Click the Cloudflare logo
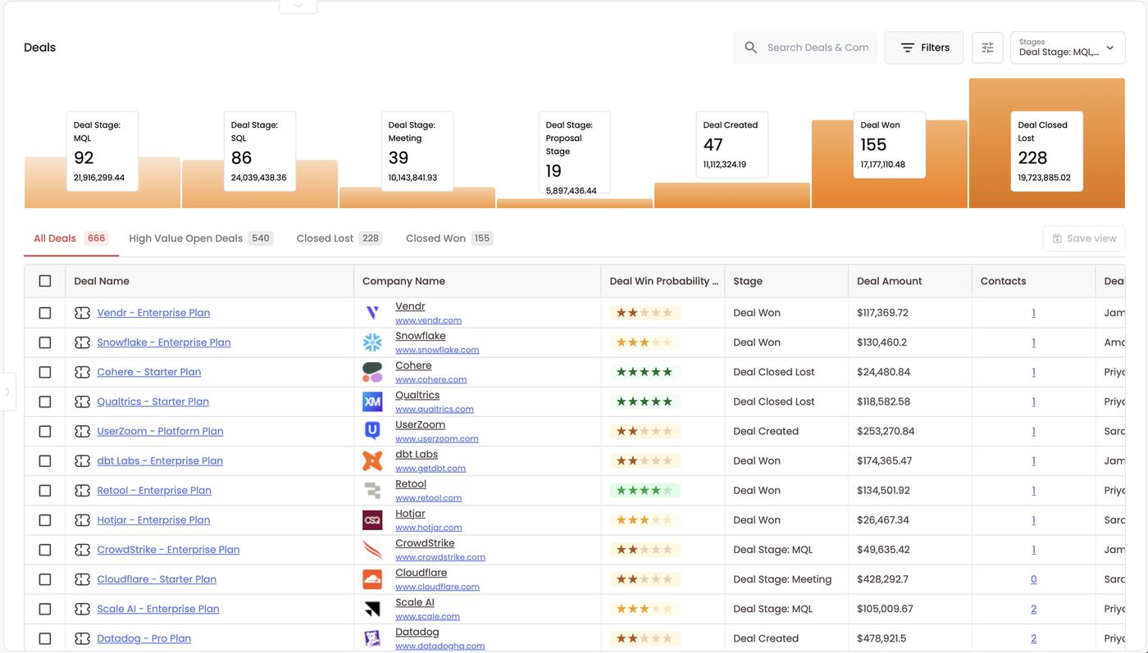Screen dimensions: 1148x653 pos(372,579)
